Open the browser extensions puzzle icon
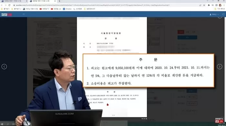Viewport: 226px width, 126px height. 209,5
